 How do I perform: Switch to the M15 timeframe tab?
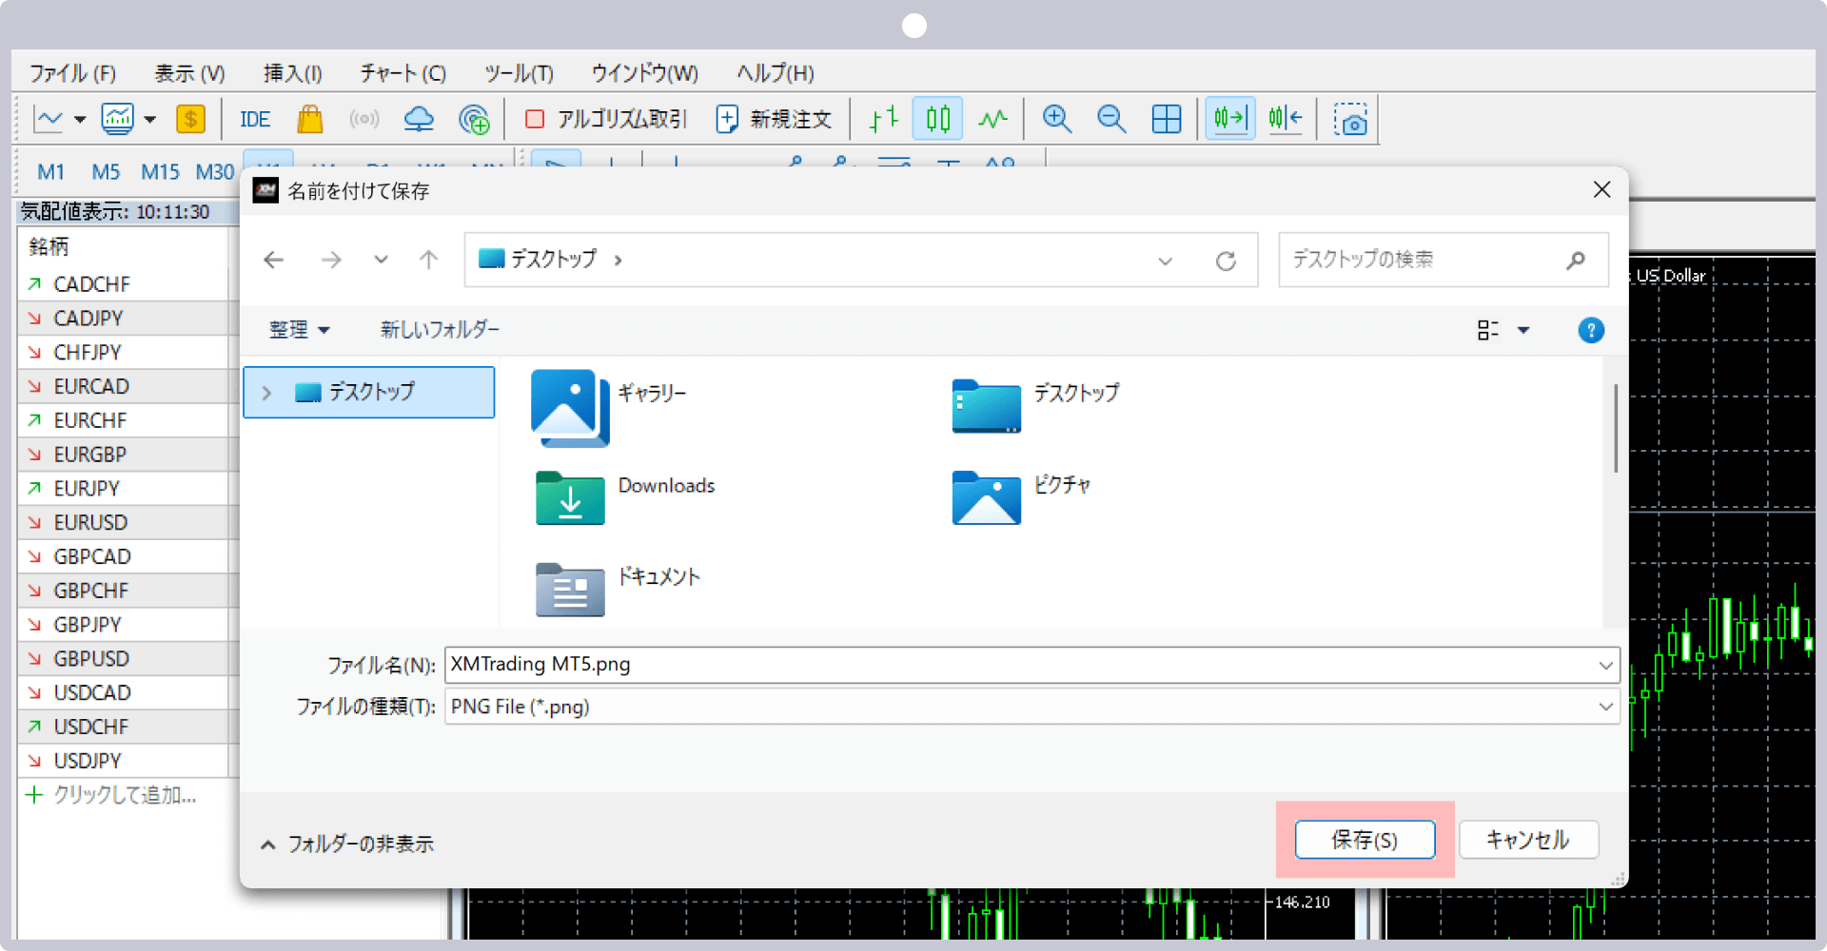pos(159,172)
